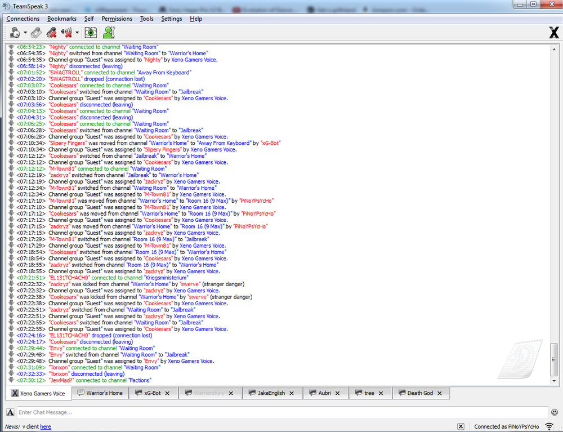
Task: Open the Tools menu
Action: (146, 19)
